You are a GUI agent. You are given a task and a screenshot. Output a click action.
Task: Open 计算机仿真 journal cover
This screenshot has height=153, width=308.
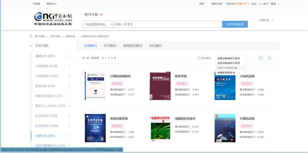point(225,128)
